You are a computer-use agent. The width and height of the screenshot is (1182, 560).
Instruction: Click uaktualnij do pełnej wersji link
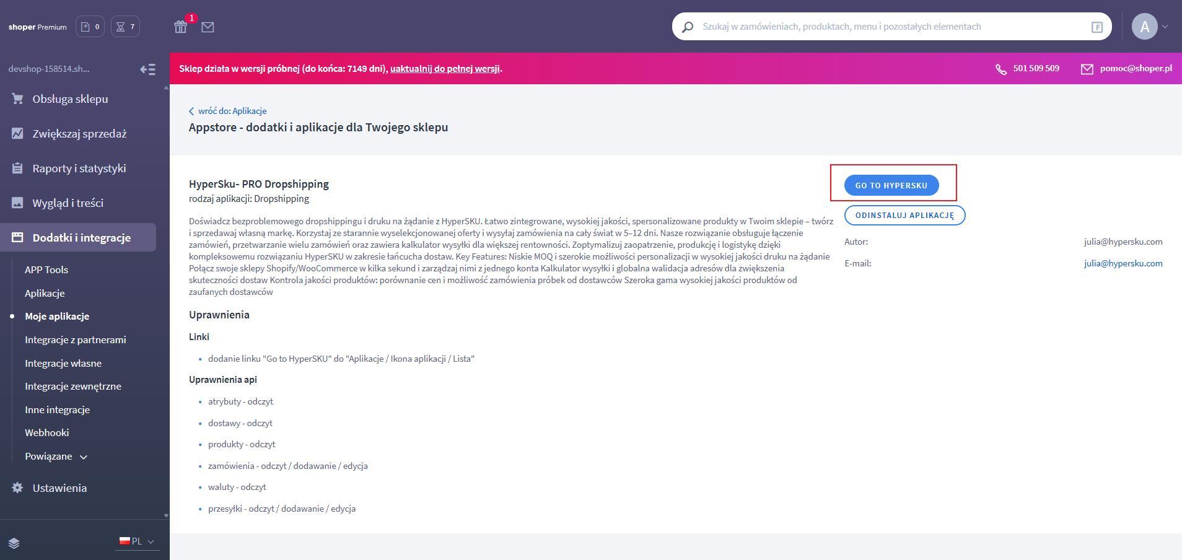pyautogui.click(x=445, y=69)
